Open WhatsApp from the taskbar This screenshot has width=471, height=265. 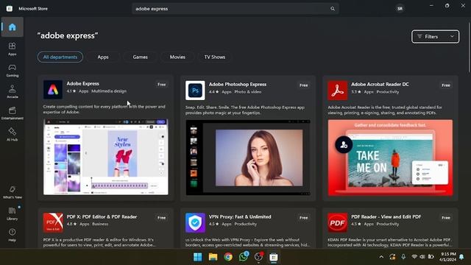point(244,257)
